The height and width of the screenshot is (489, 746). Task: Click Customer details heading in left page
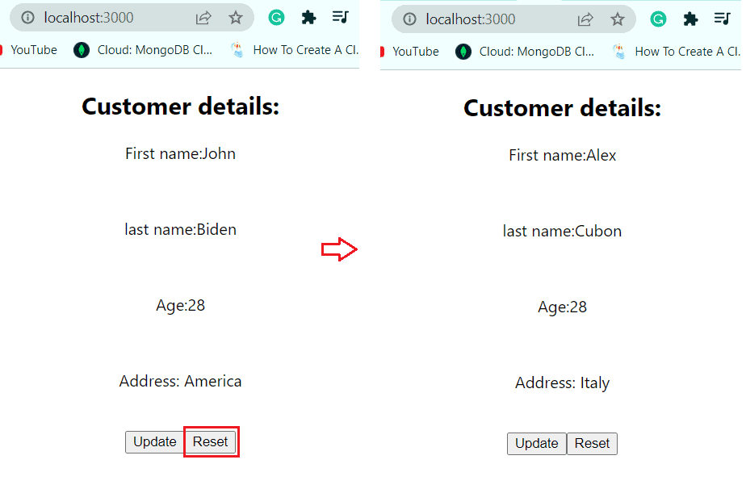(180, 106)
